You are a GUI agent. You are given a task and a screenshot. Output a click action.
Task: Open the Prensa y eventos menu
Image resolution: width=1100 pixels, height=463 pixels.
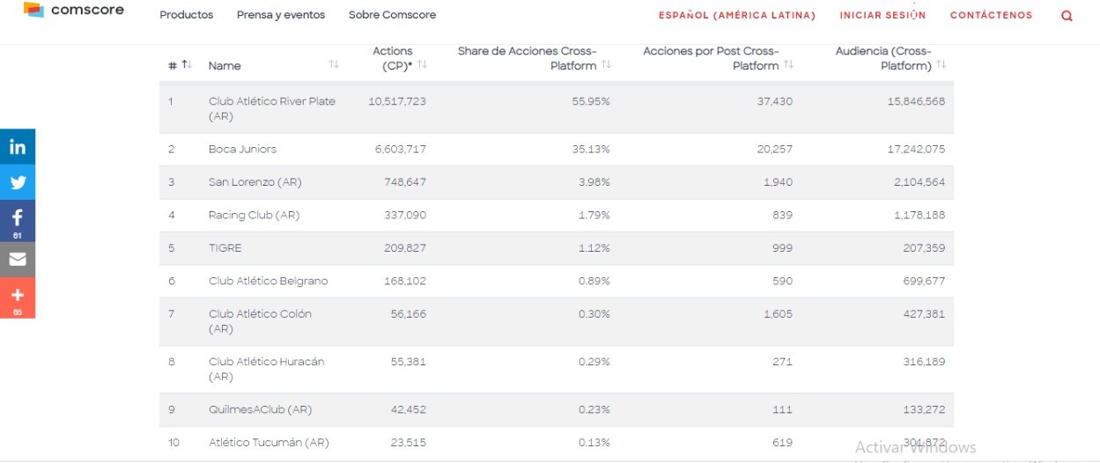[x=281, y=15]
